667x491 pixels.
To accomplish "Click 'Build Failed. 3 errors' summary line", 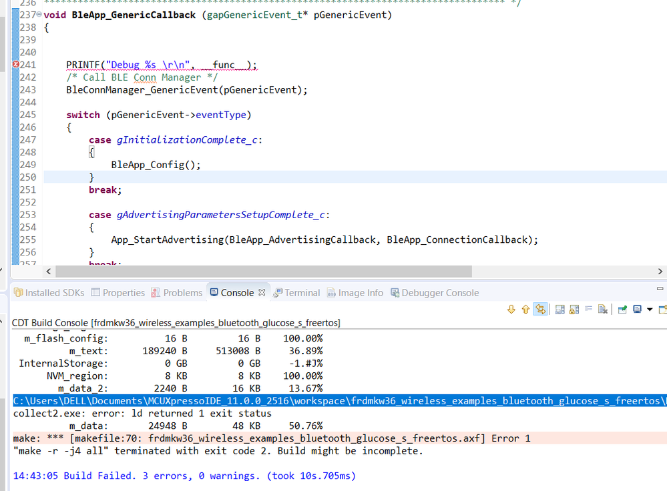I will click(x=184, y=476).
